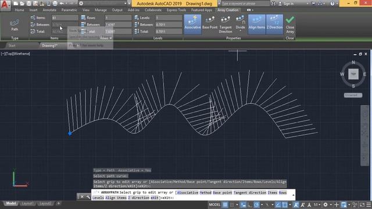
Task: Open the Autodesk App Store cart icon
Action: (313, 3)
